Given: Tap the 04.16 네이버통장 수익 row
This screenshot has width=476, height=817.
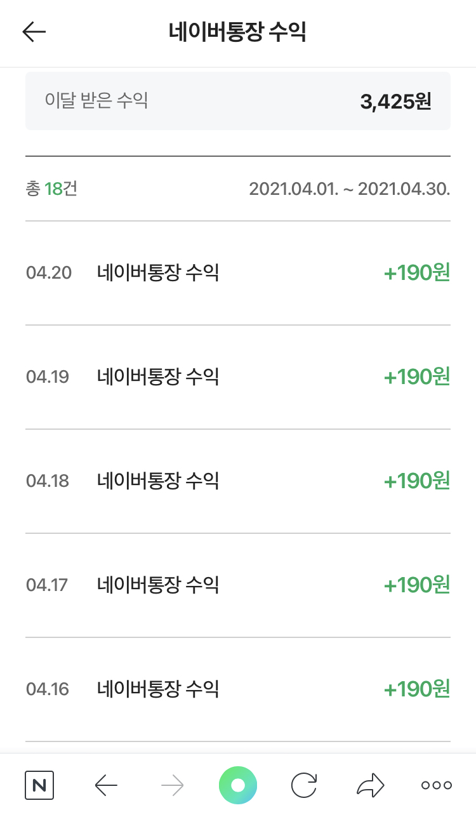Looking at the screenshot, I should tap(238, 689).
